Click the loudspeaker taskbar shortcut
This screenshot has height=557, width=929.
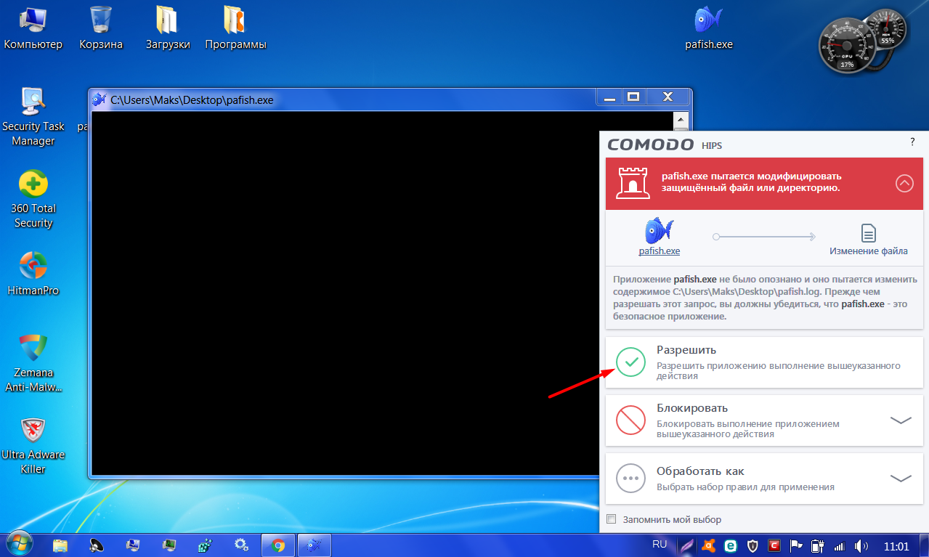click(97, 545)
